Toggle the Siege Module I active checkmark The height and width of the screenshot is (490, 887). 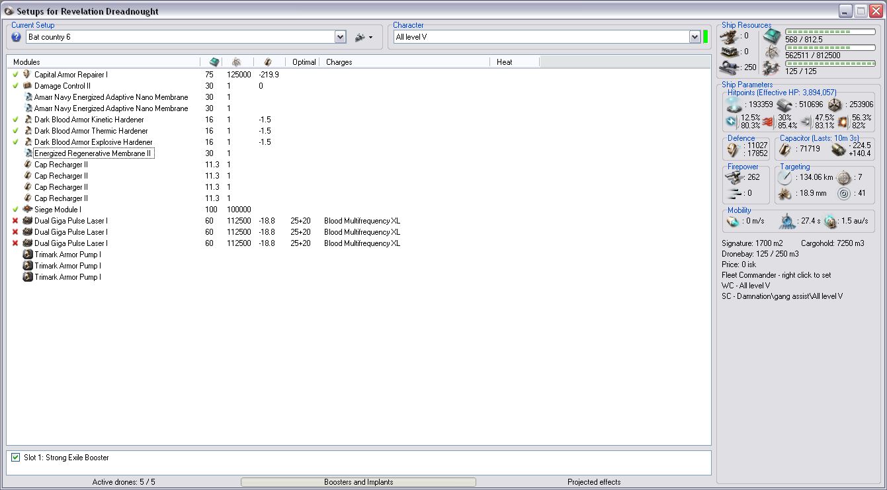(x=15, y=210)
